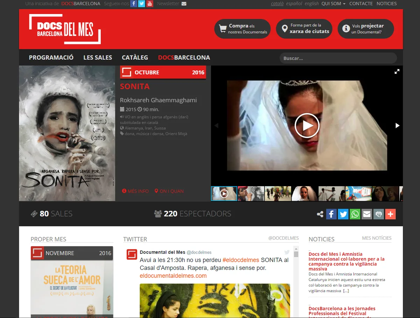Select the third gallery thumbnail
Viewport: 420px width, 318px height.
tap(278, 193)
